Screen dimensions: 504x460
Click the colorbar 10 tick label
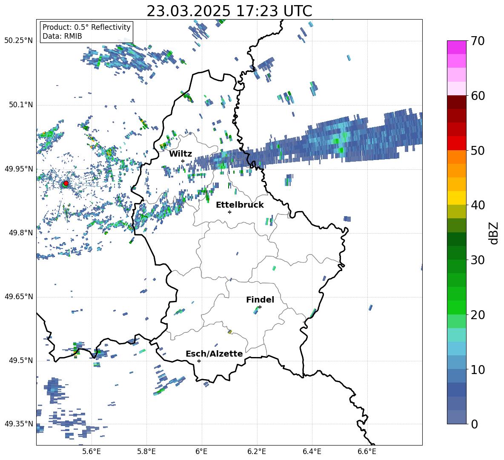coord(478,369)
